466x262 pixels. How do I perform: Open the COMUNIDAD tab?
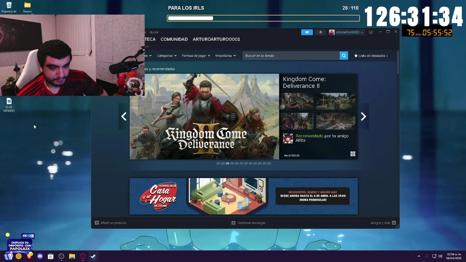click(174, 39)
